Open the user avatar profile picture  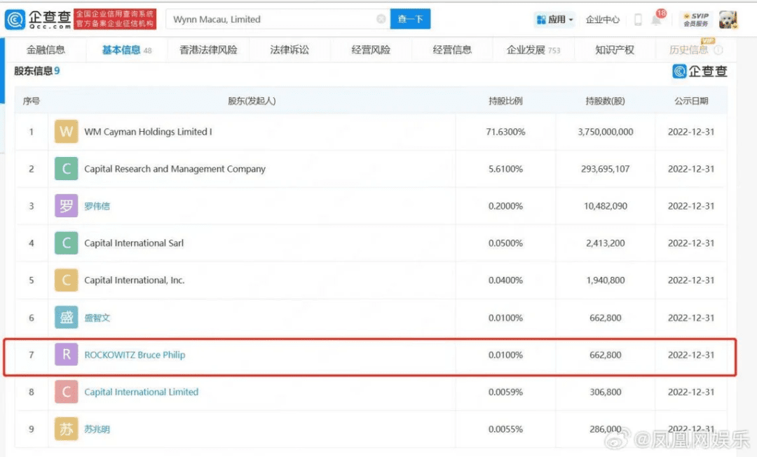point(729,20)
